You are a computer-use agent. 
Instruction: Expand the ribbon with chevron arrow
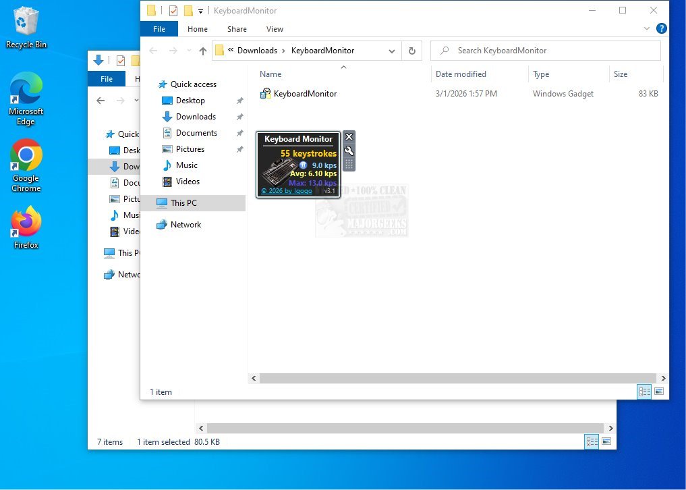pos(648,29)
